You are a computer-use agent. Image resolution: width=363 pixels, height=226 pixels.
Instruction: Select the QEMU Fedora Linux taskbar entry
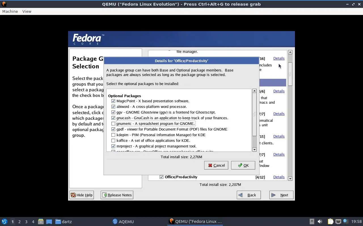point(195,221)
